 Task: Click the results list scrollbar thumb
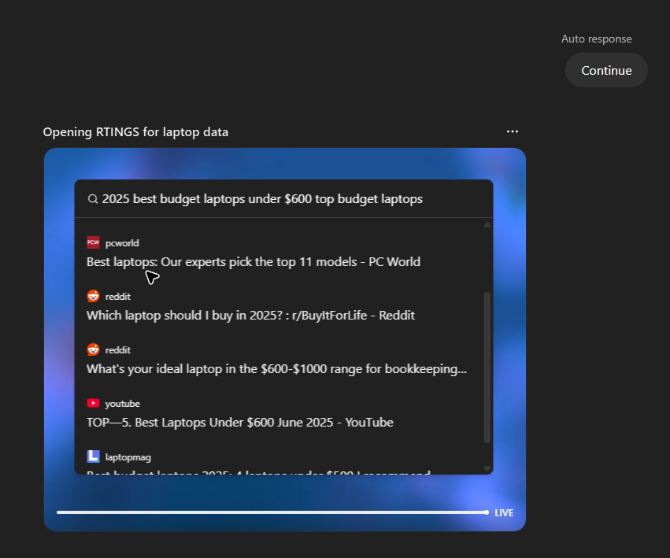(487, 368)
